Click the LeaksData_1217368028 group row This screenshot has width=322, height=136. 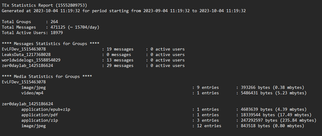click(x=93, y=55)
